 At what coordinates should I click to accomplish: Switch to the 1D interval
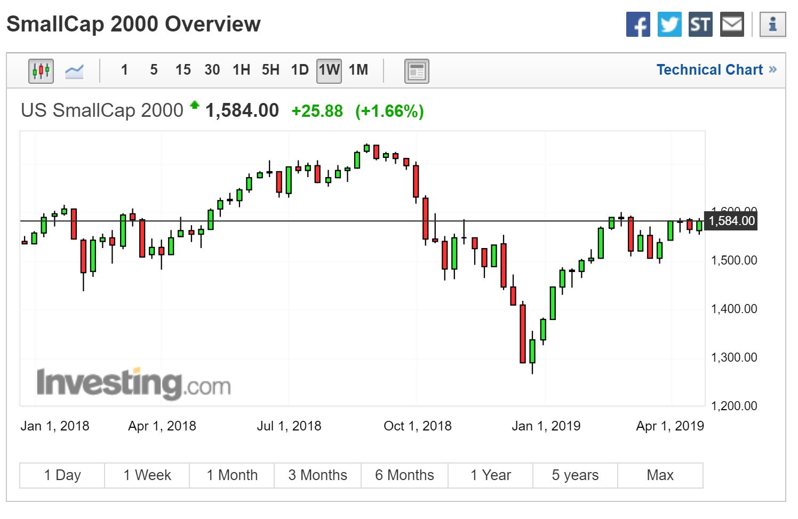coord(300,70)
